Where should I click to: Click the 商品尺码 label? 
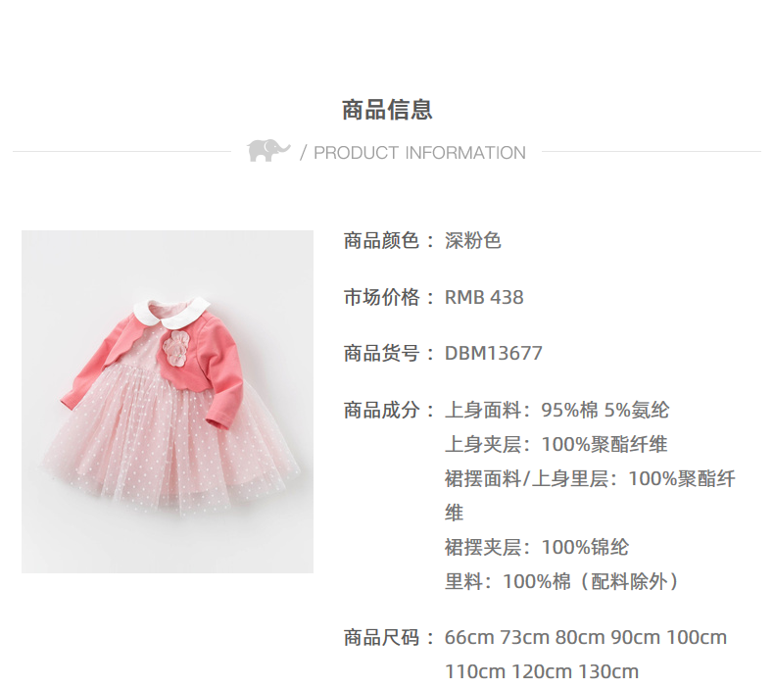(x=381, y=638)
